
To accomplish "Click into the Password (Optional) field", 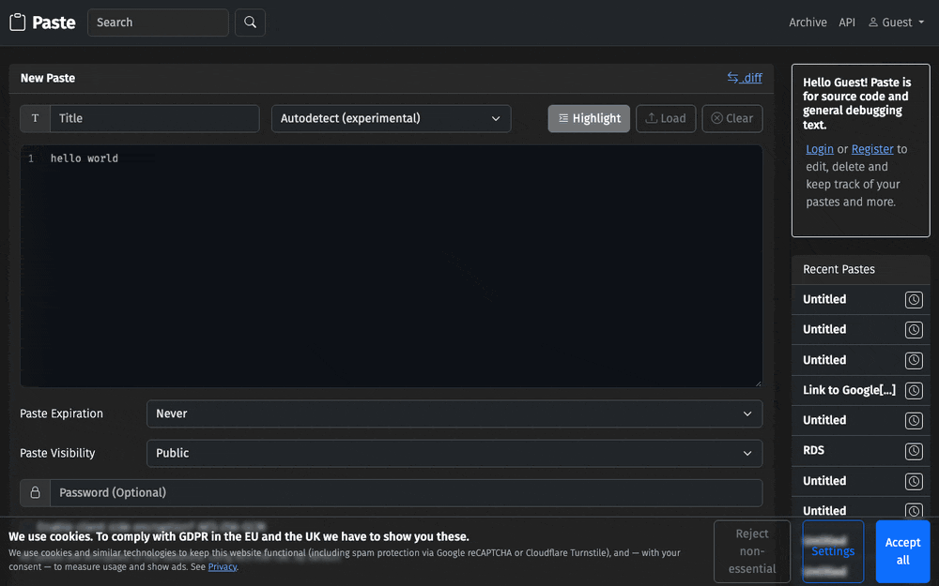I will (406, 493).
